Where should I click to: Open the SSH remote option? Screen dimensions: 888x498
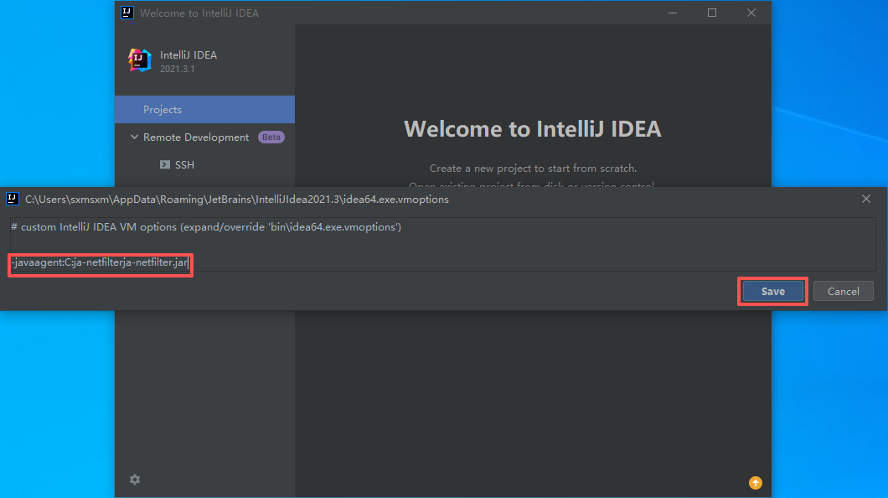pos(184,165)
